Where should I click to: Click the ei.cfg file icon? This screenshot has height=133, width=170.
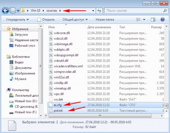coord(51,105)
